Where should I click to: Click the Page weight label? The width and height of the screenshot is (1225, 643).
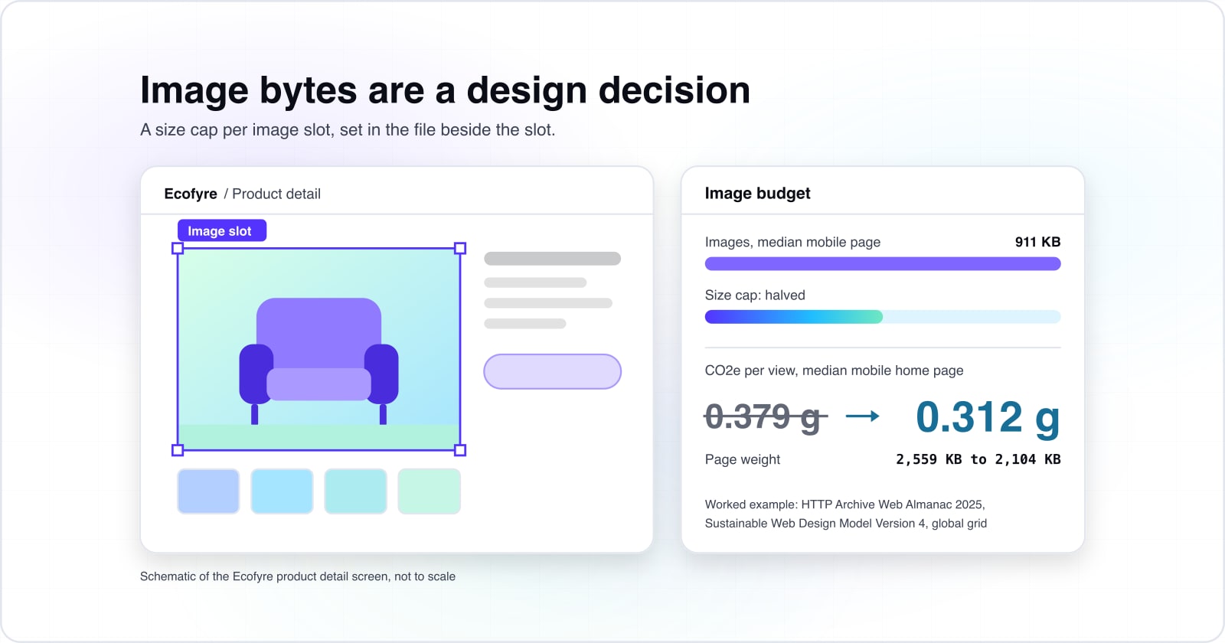pos(743,459)
